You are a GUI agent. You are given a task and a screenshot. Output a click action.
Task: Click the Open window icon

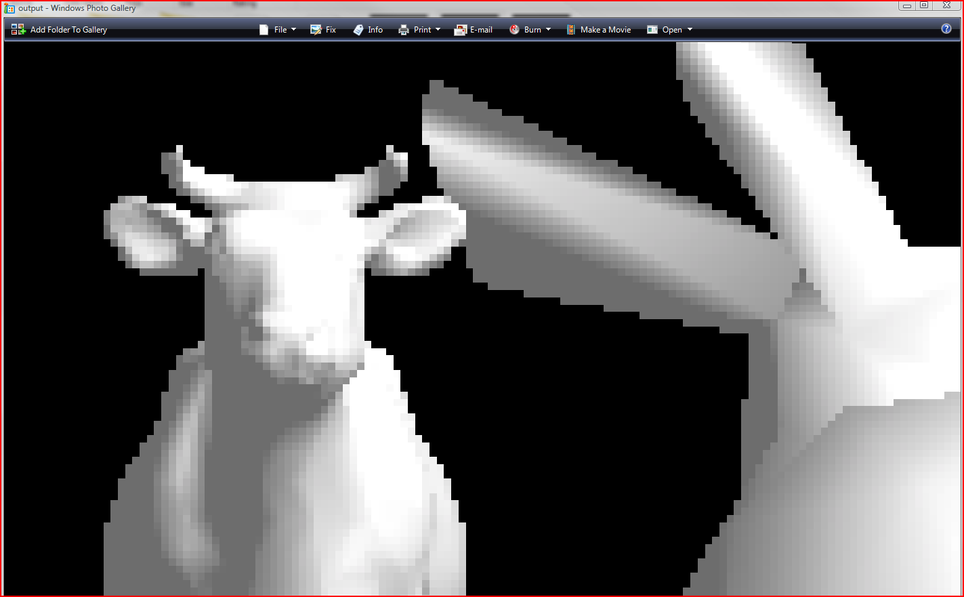pos(652,30)
